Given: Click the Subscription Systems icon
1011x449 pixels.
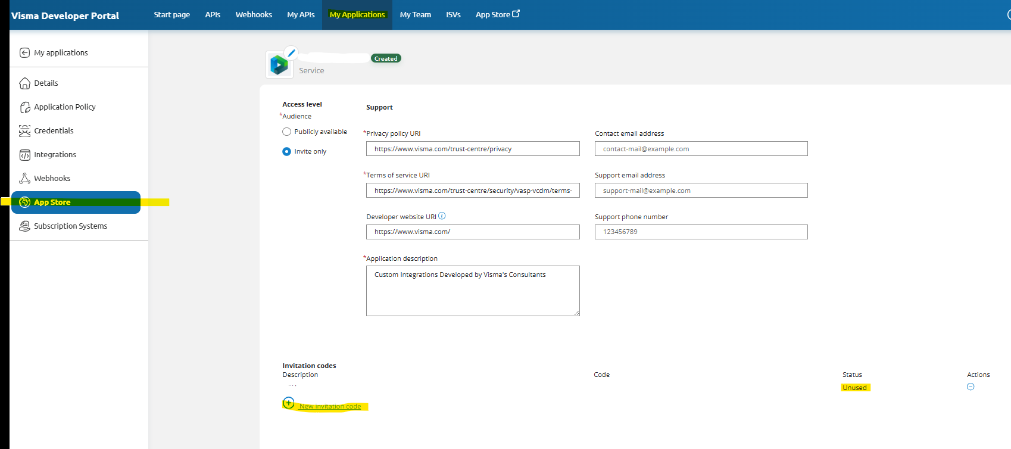Looking at the screenshot, I should 24,226.
